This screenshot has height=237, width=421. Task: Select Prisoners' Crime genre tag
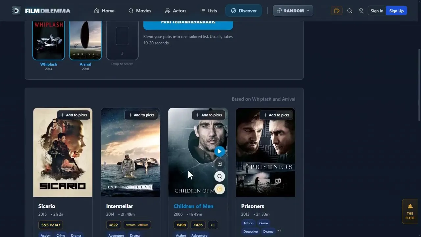pos(263,223)
